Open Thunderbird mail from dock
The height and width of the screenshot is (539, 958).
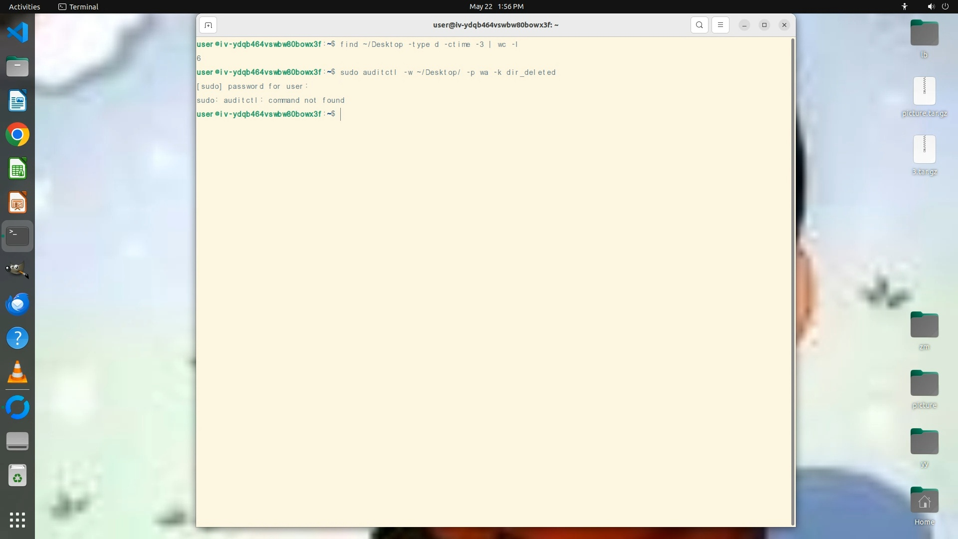tap(17, 304)
